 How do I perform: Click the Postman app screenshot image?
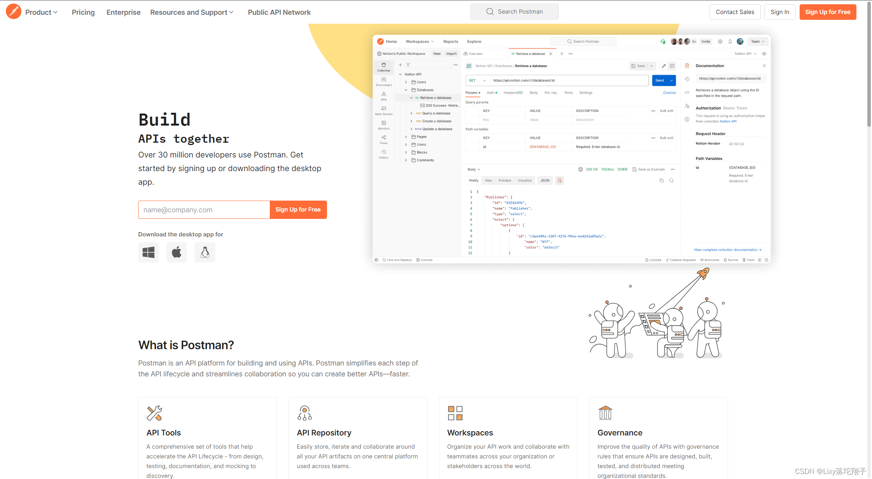pyautogui.click(x=571, y=149)
